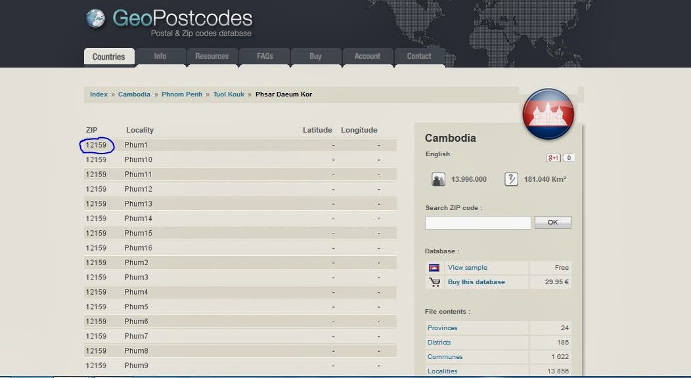
Task: Click the Search ZIP code input field
Action: (x=478, y=222)
